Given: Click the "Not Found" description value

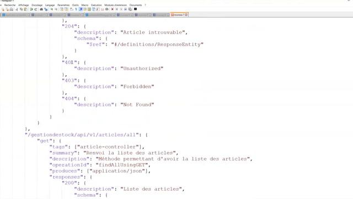Looking at the screenshot, I should coord(137,104).
